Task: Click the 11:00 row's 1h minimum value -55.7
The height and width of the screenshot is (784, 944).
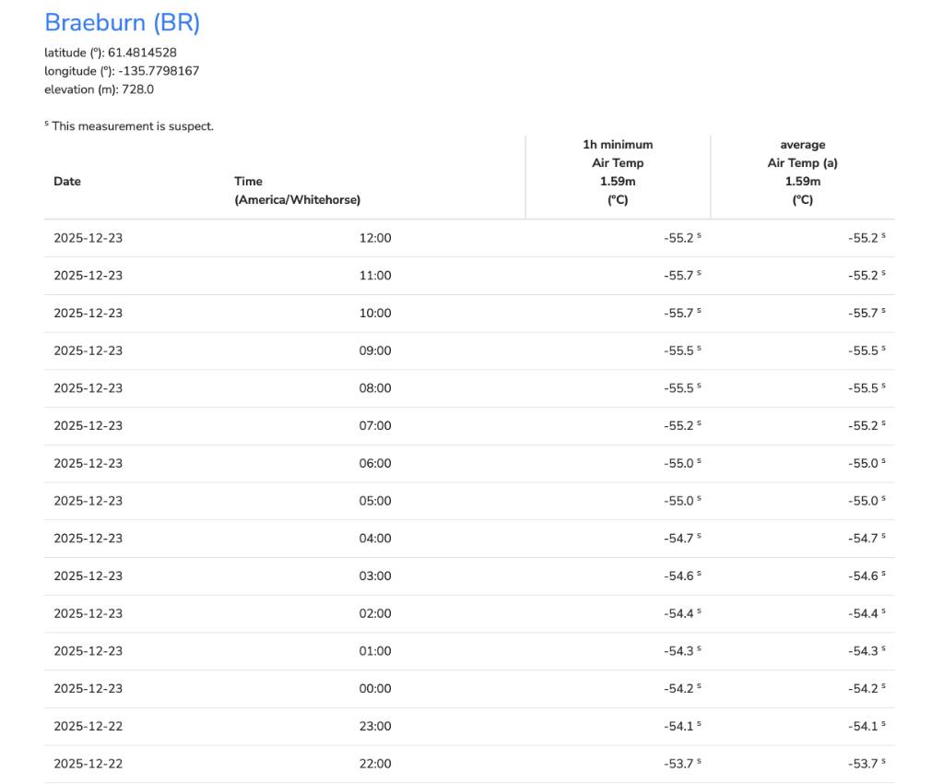Action: pyautogui.click(x=679, y=276)
